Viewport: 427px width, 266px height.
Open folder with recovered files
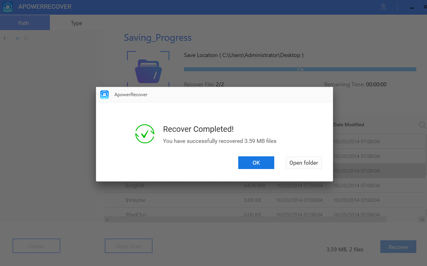tap(304, 163)
